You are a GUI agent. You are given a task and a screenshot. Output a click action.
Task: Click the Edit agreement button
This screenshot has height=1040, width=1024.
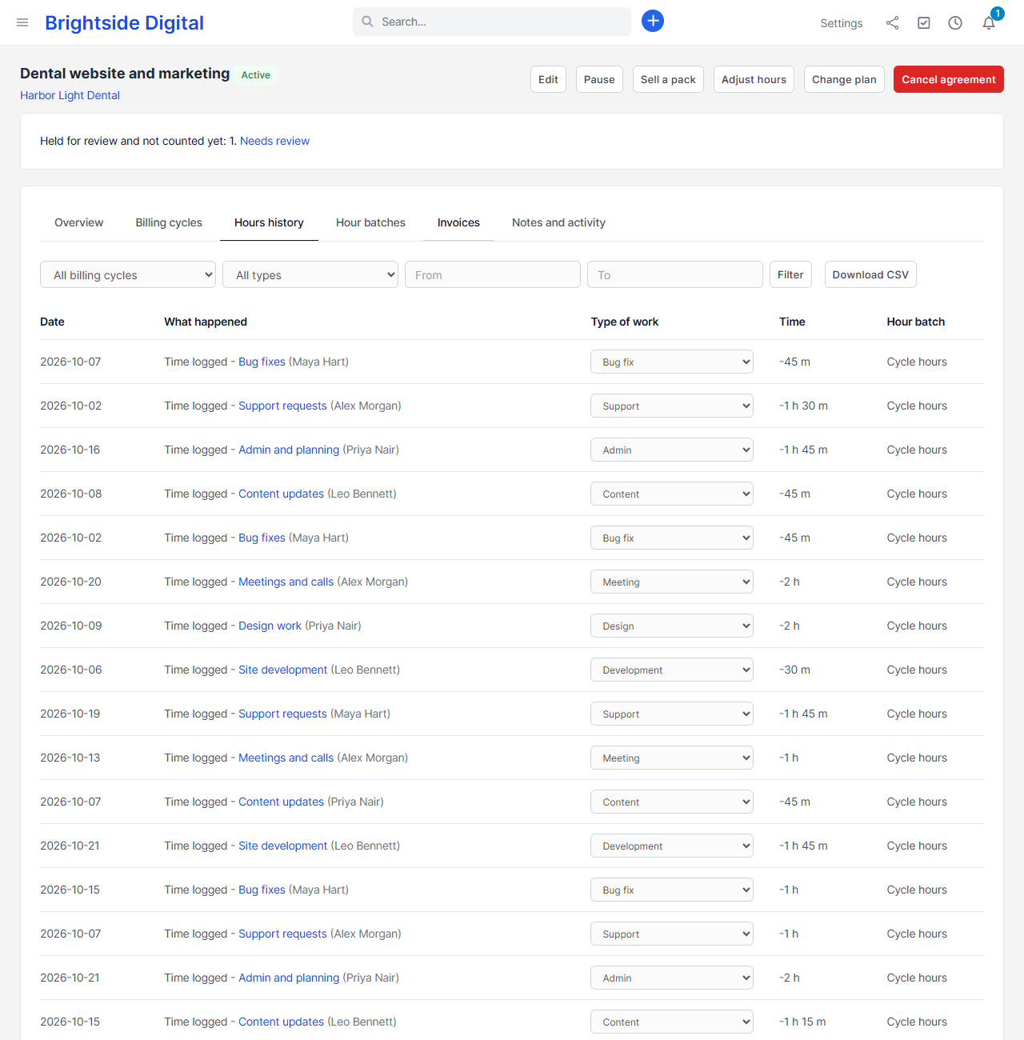click(548, 79)
